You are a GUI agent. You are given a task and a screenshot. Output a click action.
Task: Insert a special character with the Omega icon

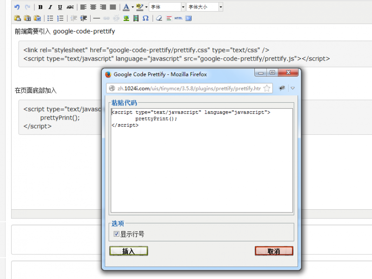pyautogui.click(x=146, y=18)
